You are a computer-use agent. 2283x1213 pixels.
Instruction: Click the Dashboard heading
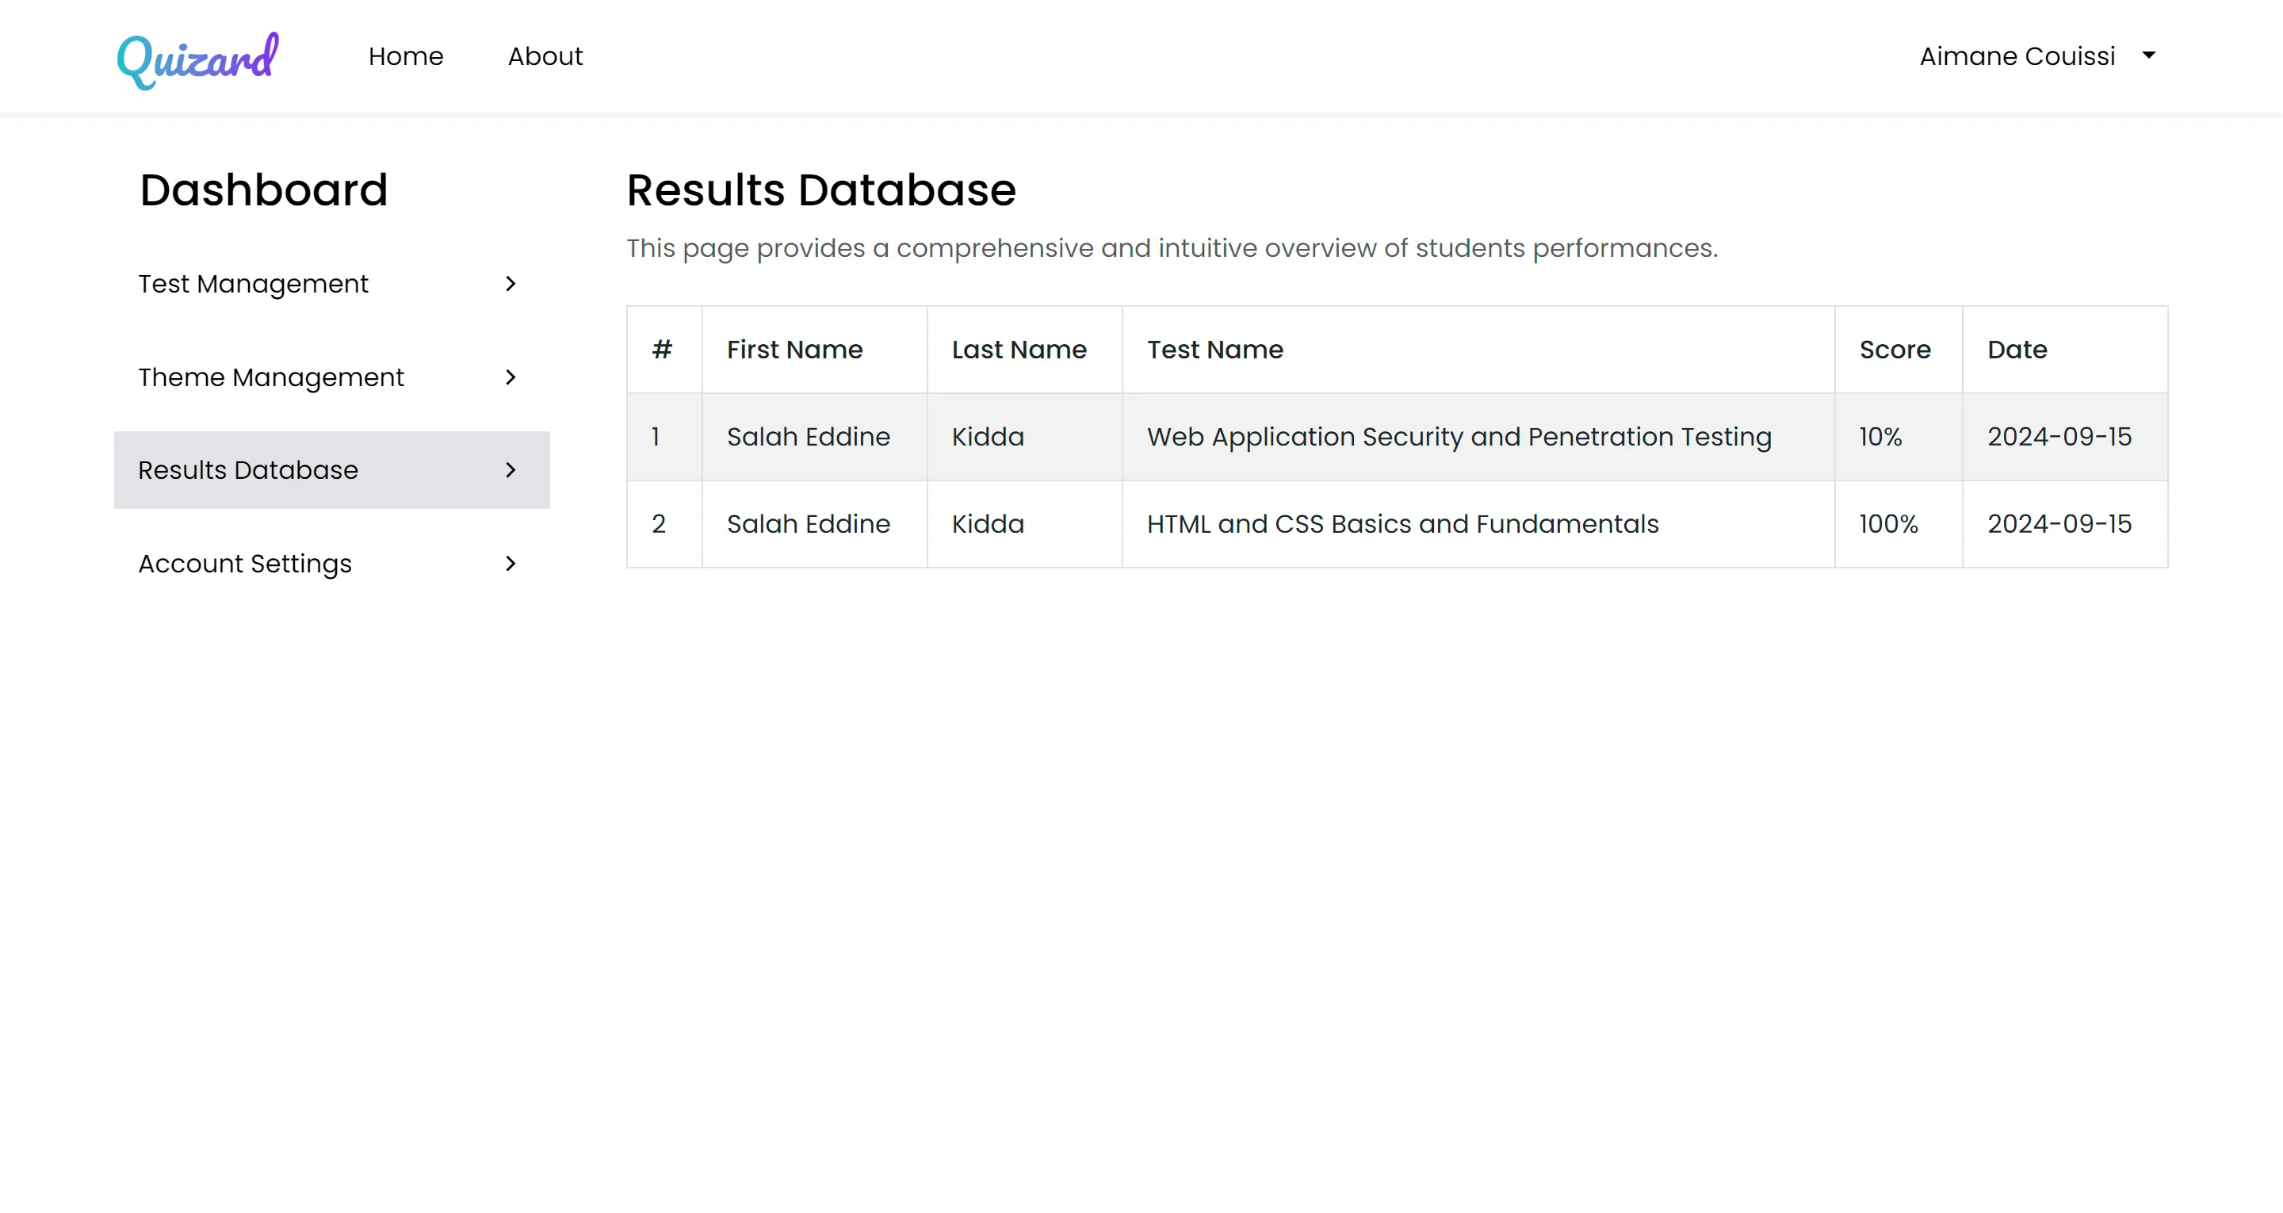(x=264, y=189)
